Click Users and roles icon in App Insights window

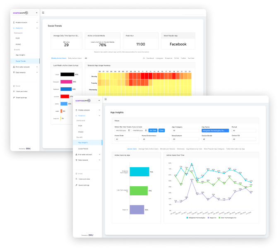(x=76, y=179)
